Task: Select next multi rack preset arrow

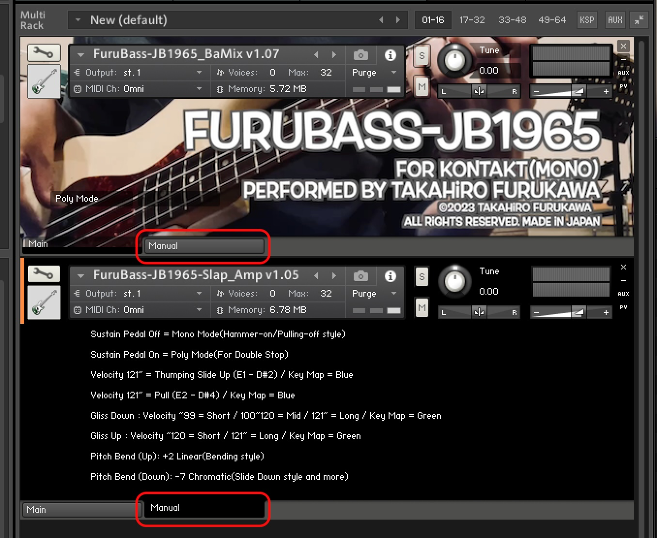Action: (398, 20)
